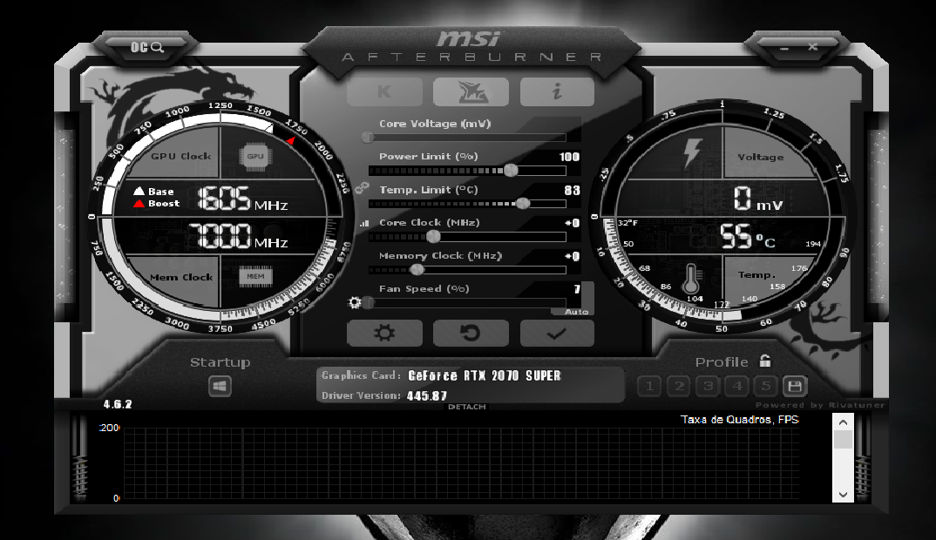This screenshot has width=936, height=540.
Task: Toggle the Profile lock icon
Action: tap(765, 361)
